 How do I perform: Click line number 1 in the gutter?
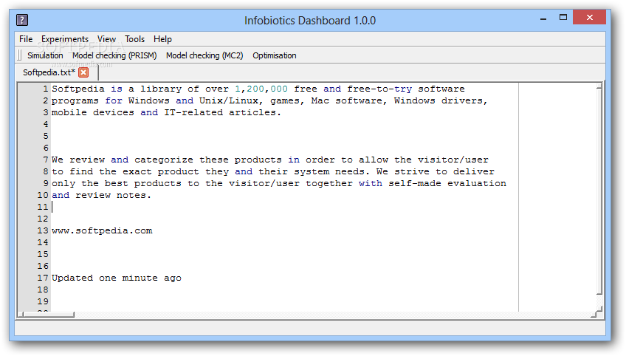click(46, 89)
